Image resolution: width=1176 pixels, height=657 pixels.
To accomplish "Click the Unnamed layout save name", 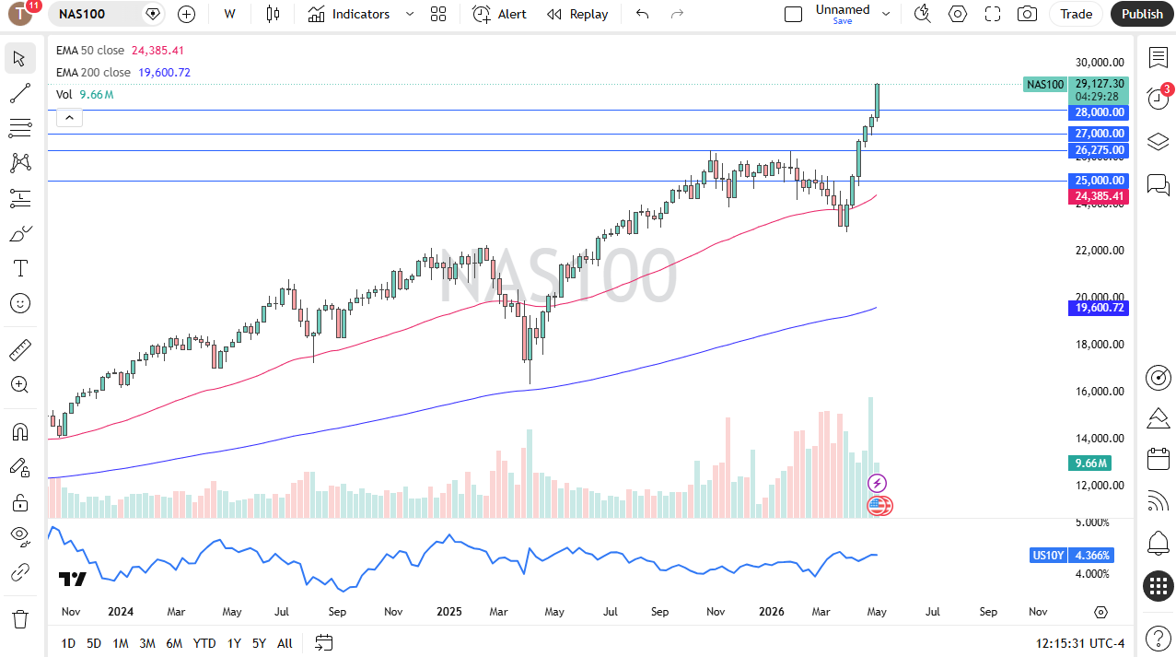I will point(842,14).
